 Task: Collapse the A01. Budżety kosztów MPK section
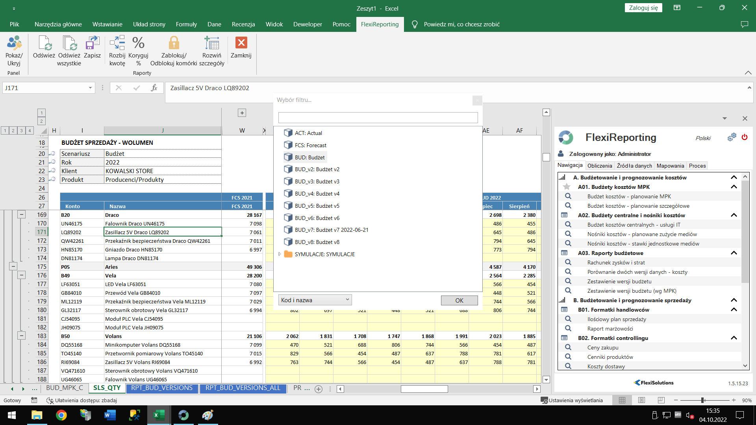pyautogui.click(x=734, y=187)
